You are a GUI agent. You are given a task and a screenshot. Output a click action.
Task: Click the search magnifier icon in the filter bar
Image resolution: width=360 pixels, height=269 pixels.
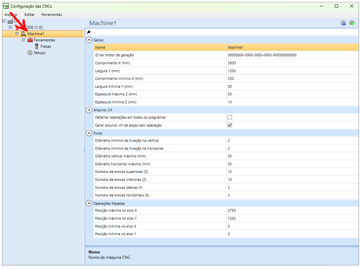(x=89, y=32)
